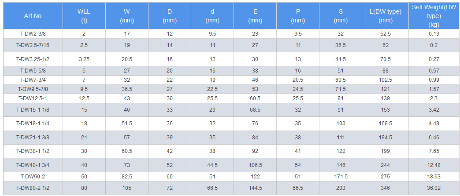Click the WLL (t) column header
The height and width of the screenshot is (196, 460).
tap(84, 16)
